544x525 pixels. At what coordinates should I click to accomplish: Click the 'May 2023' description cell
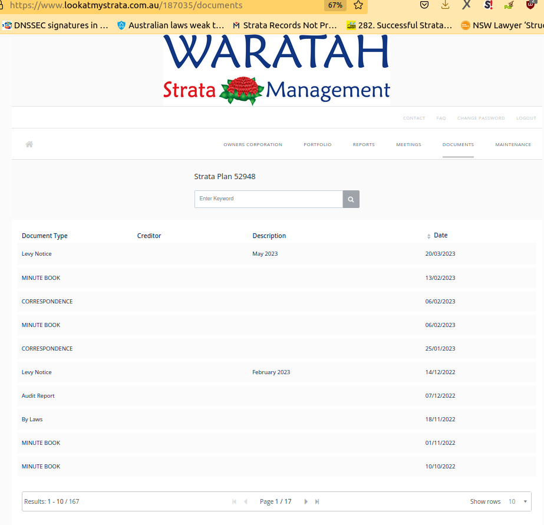[x=265, y=254]
